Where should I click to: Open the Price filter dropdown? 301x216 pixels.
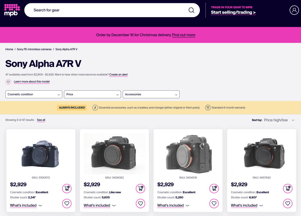point(92,94)
